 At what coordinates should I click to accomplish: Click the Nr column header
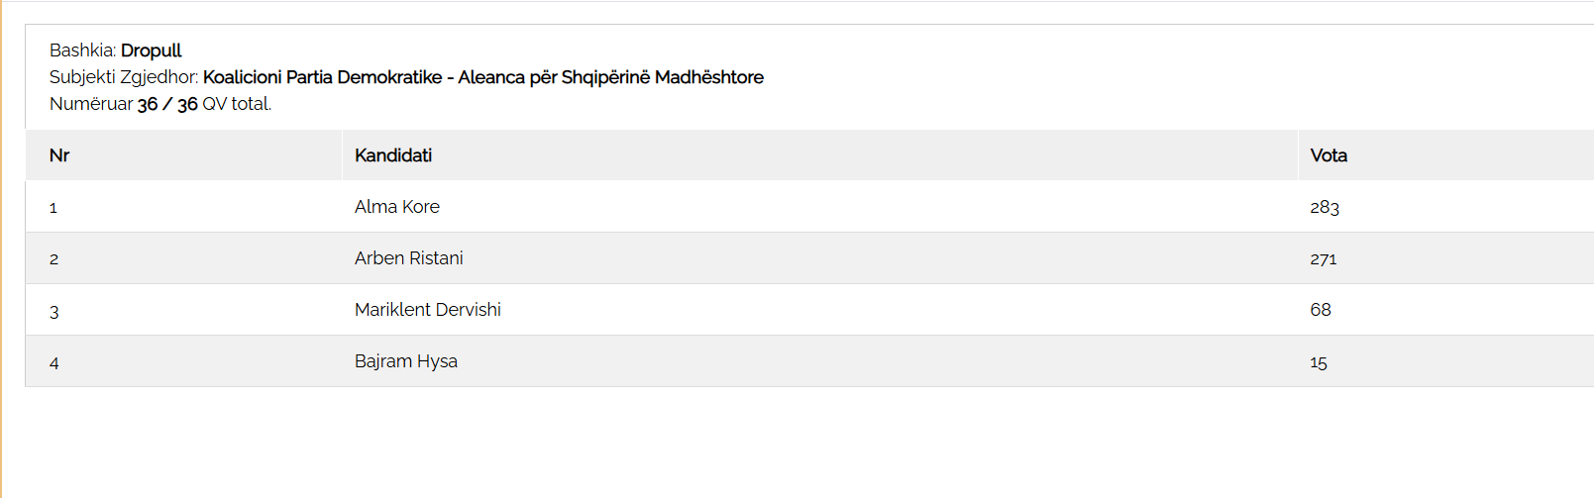[59, 155]
